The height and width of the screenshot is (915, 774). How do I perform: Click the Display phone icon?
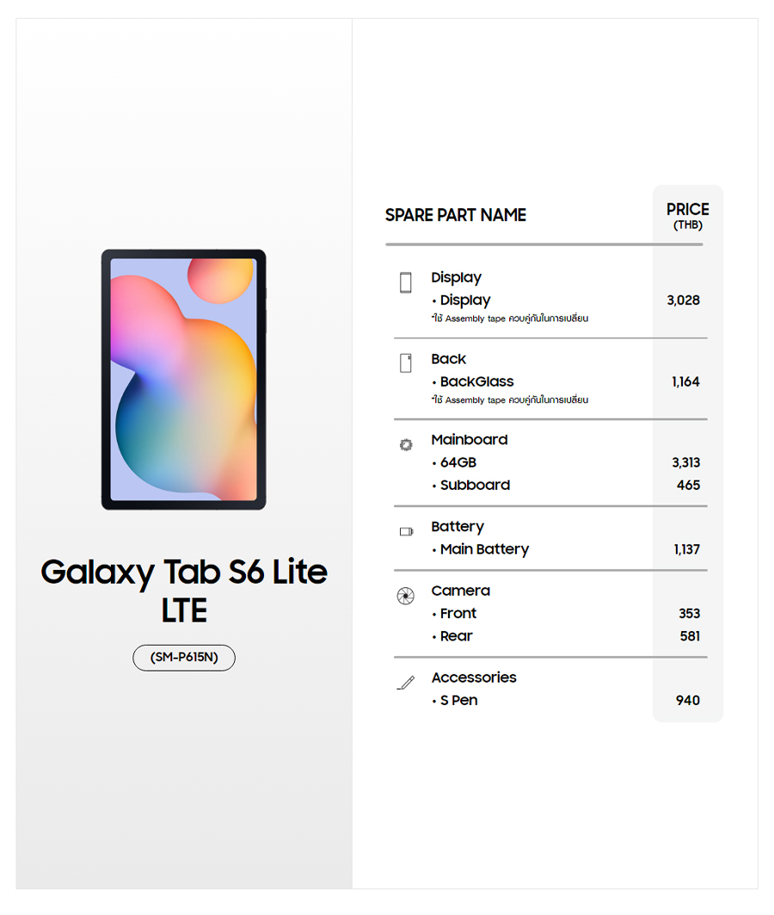tap(406, 282)
